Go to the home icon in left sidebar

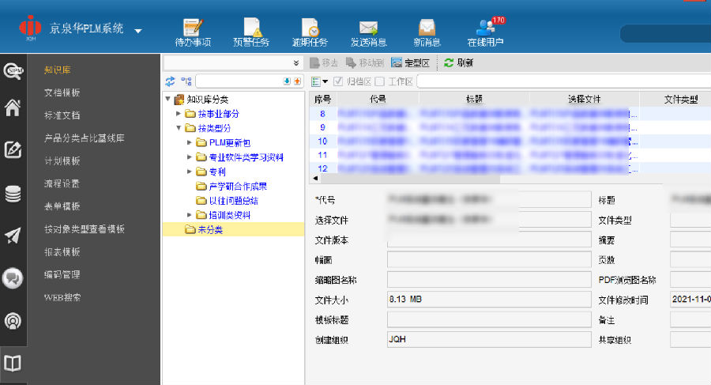[13, 108]
